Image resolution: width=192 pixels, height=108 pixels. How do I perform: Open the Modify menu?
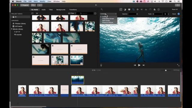(x=43, y=1)
